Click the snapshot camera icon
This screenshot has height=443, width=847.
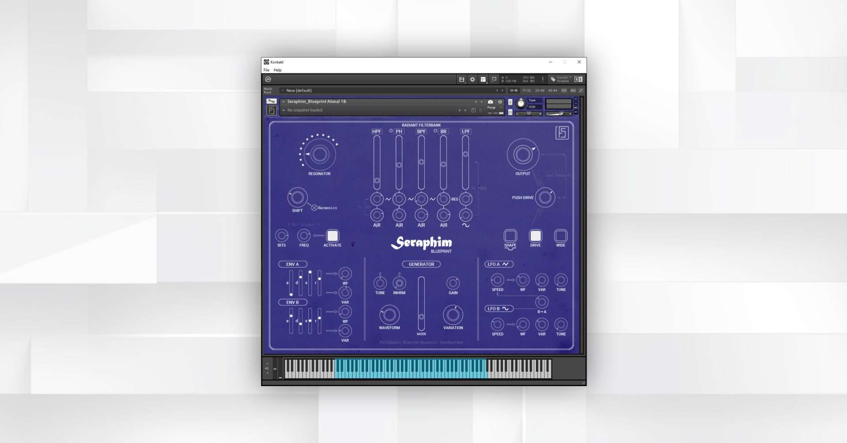(490, 102)
